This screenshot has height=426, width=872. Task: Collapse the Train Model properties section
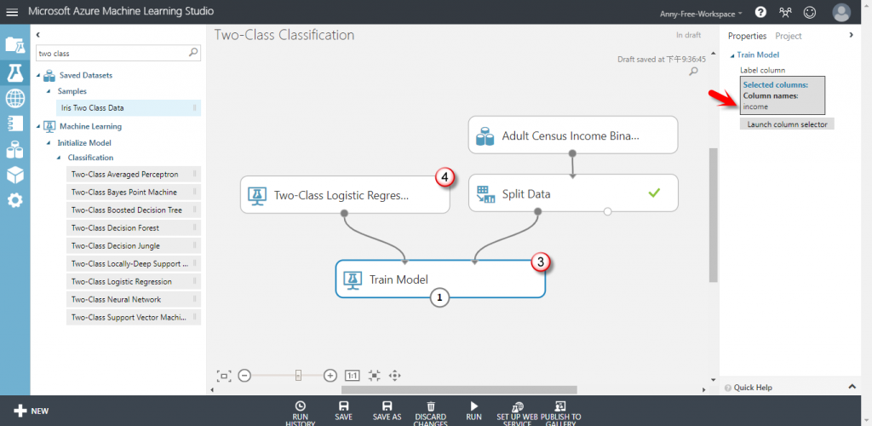(732, 55)
